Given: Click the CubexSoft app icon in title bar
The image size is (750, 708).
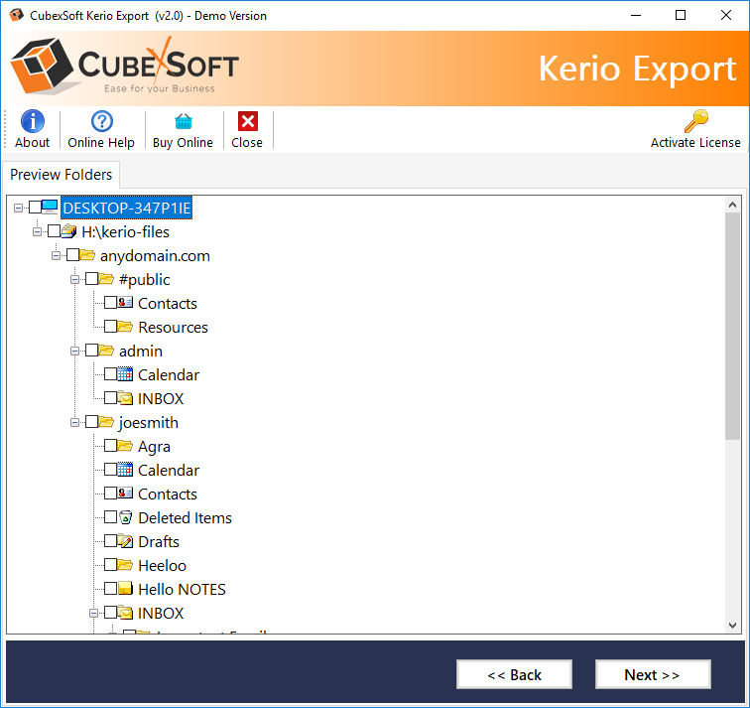Looking at the screenshot, I should pyautogui.click(x=17, y=15).
